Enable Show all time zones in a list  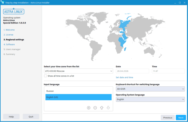click(45, 76)
